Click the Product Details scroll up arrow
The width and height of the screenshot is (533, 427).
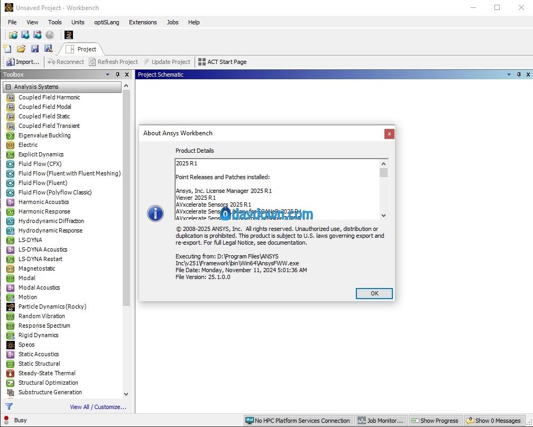point(383,164)
